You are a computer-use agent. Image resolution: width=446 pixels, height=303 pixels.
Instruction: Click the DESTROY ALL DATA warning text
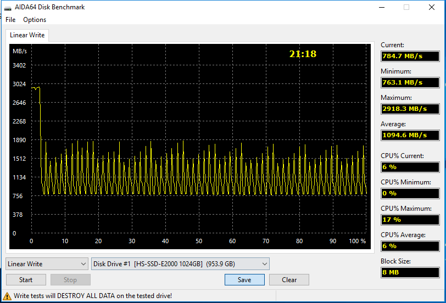tap(93, 296)
